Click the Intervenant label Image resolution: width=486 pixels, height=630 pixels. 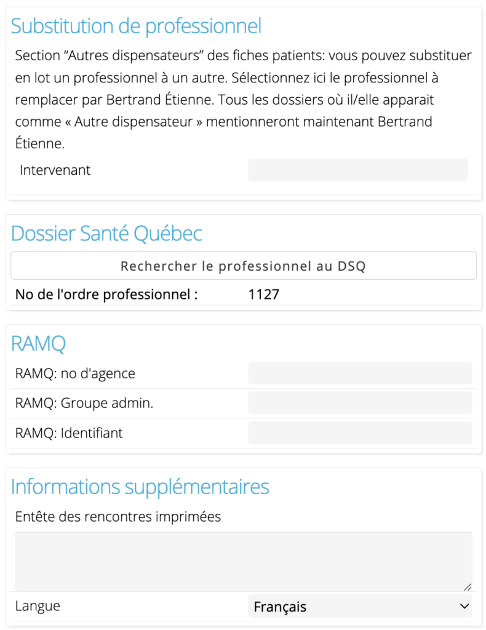click(55, 170)
